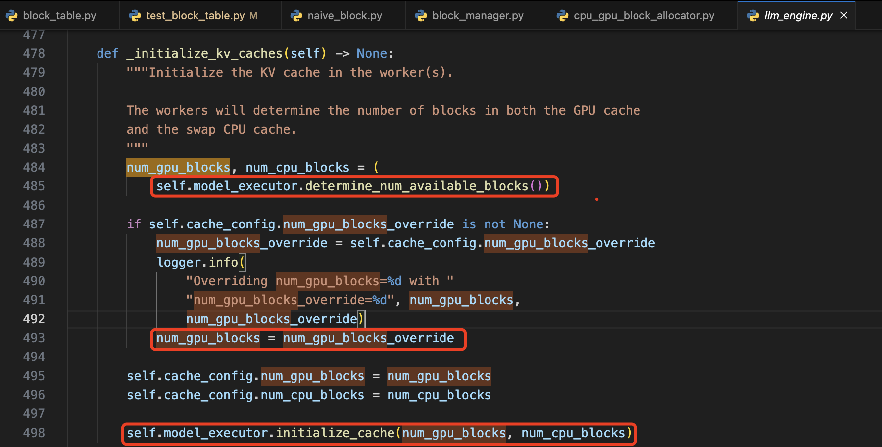Click 'swap CPU cache' docstring text on line 482
Screen dimensions: 882x447
(x=238, y=129)
